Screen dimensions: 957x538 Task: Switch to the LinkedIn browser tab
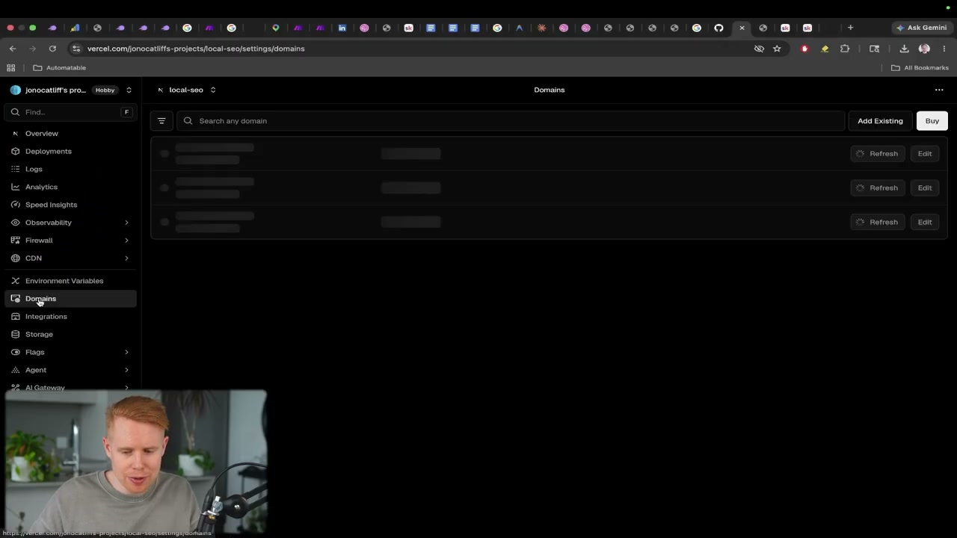[342, 28]
